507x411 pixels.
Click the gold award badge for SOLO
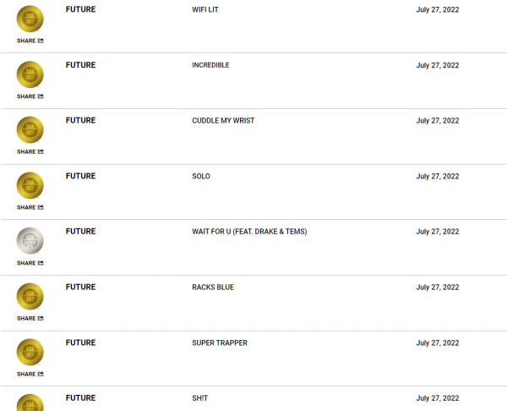click(30, 185)
